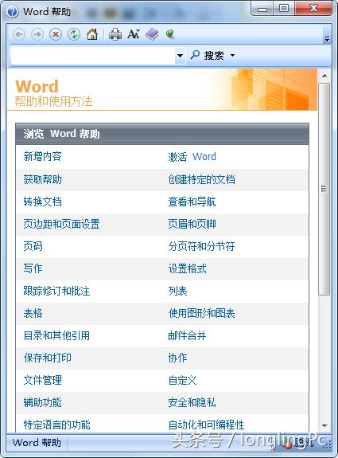
Task: Close the Word 帮助 window
Action: coord(313,9)
